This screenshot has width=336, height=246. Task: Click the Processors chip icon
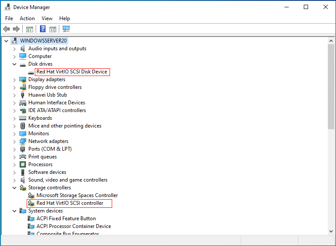[23, 164]
